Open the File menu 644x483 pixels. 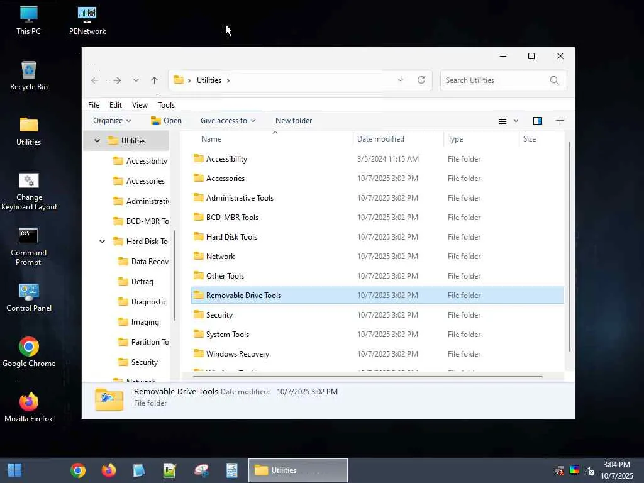point(94,105)
